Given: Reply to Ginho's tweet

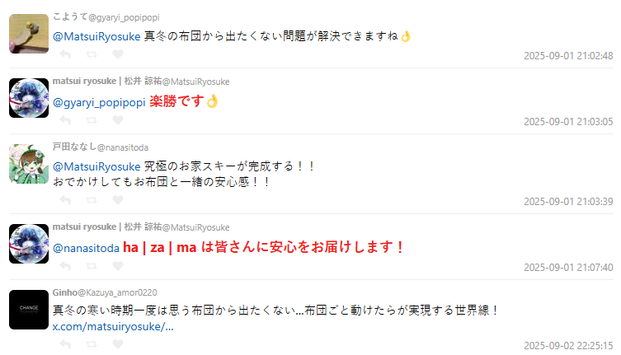Looking at the screenshot, I should point(65,344).
